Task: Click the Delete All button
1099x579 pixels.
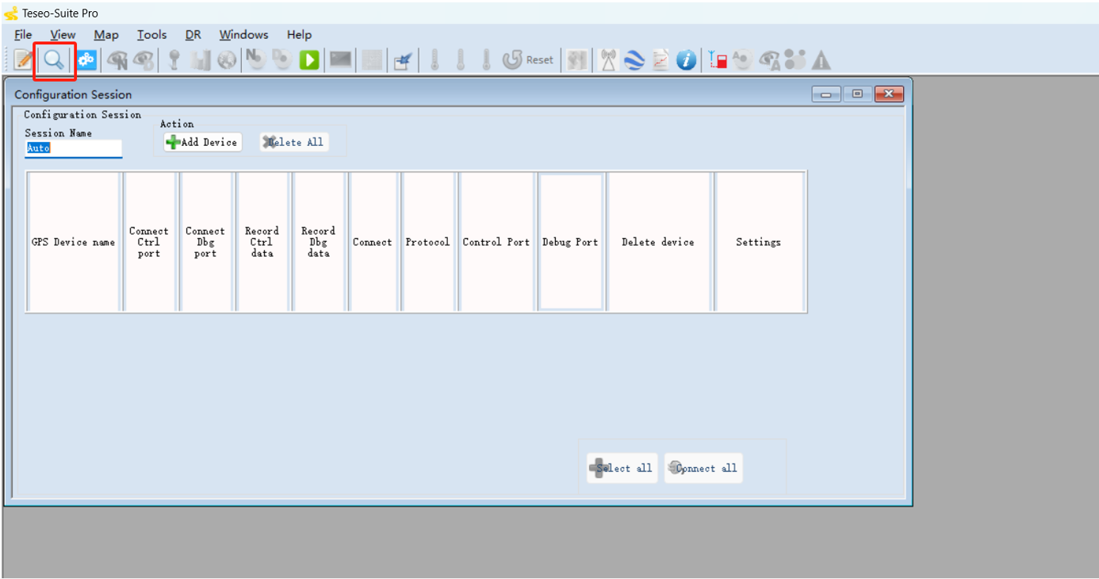Action: [294, 142]
